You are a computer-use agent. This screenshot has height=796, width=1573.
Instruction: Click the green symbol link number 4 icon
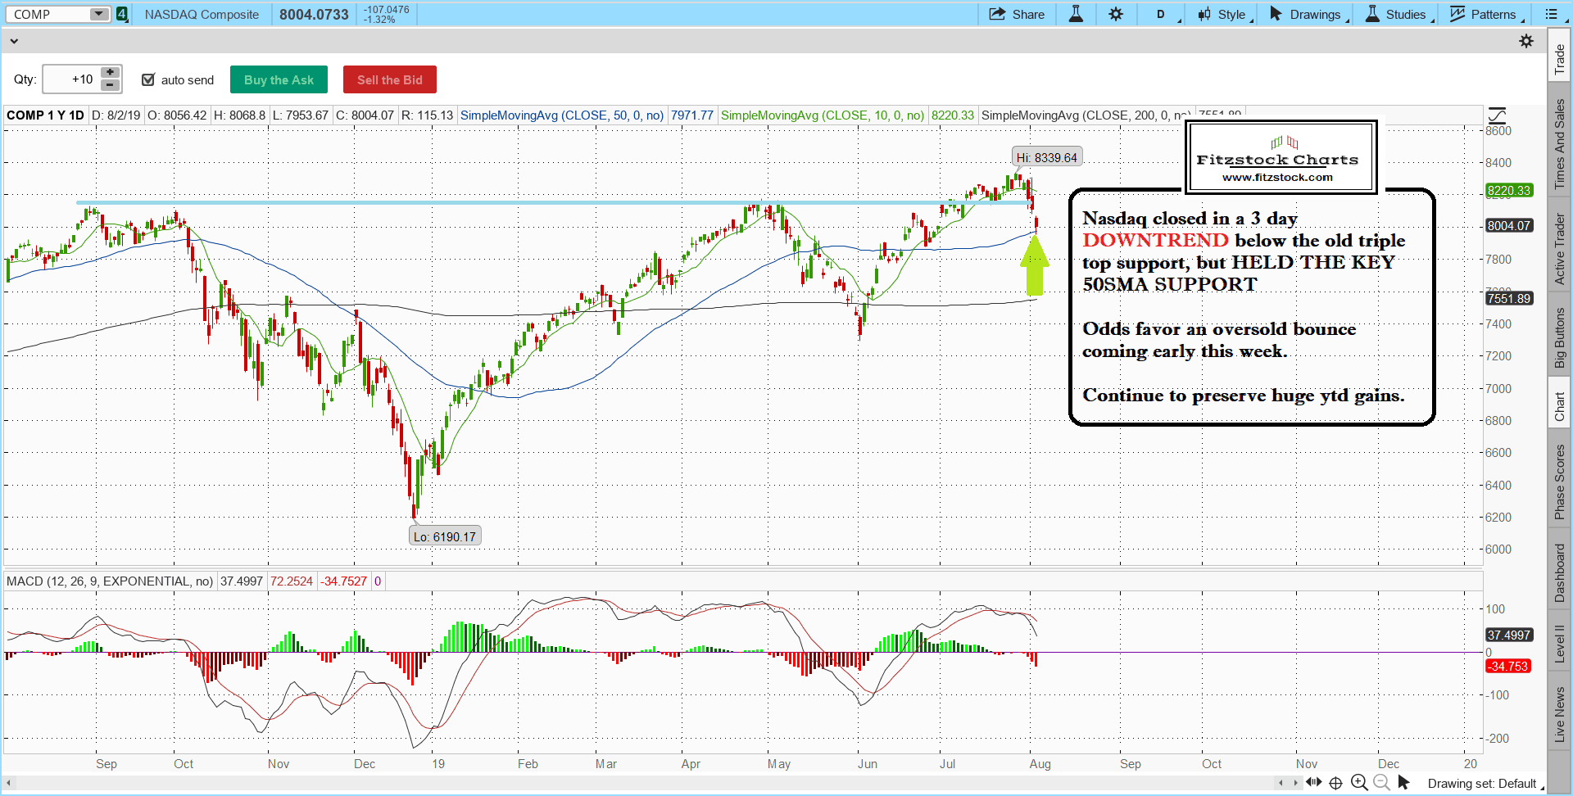point(122,14)
